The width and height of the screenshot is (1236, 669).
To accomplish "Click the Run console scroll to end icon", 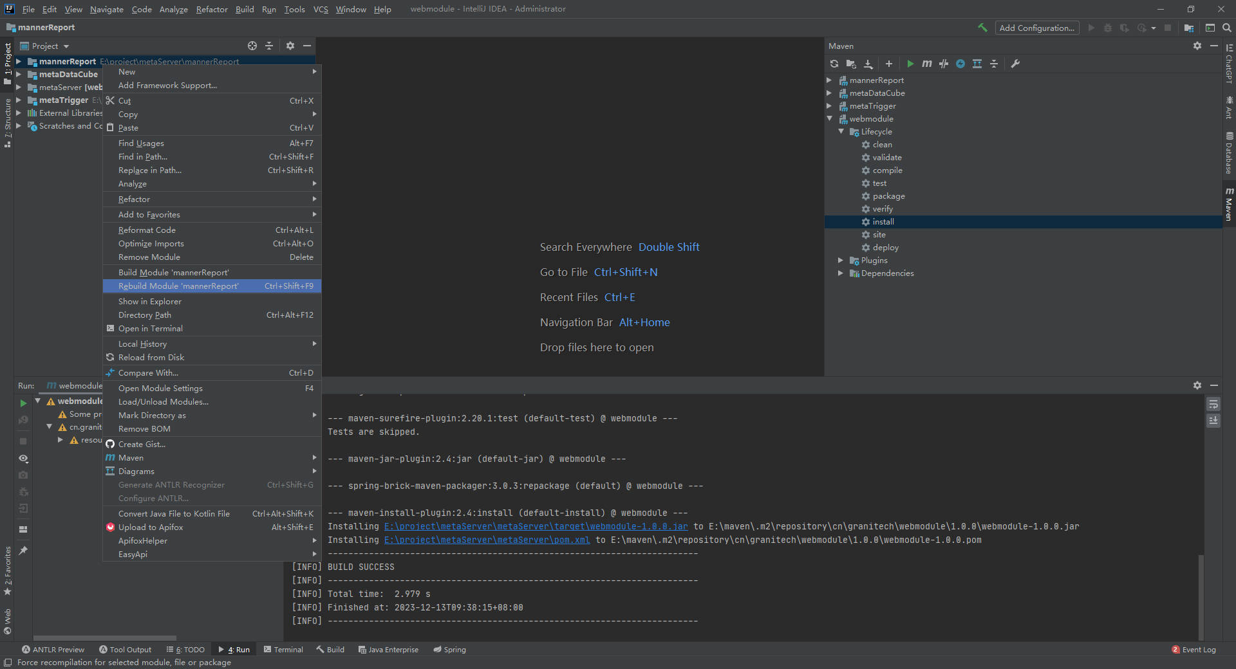I will [x=1213, y=420].
